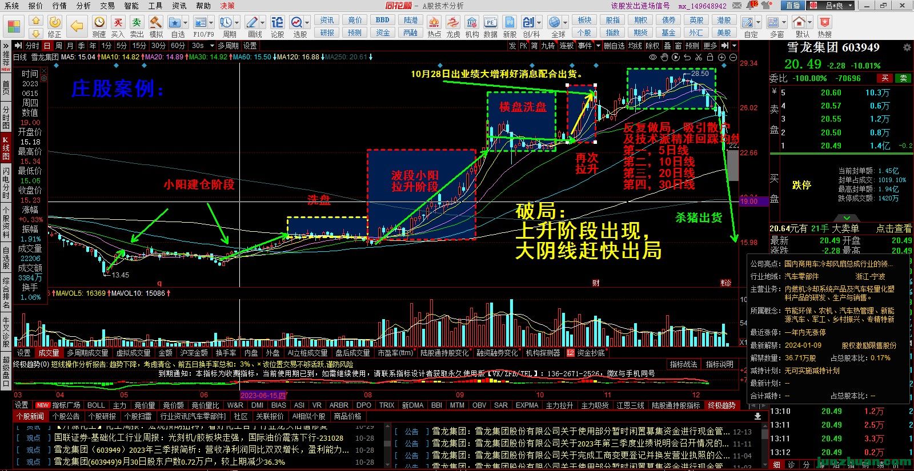Switch to 分时 intraday view

coord(32,46)
